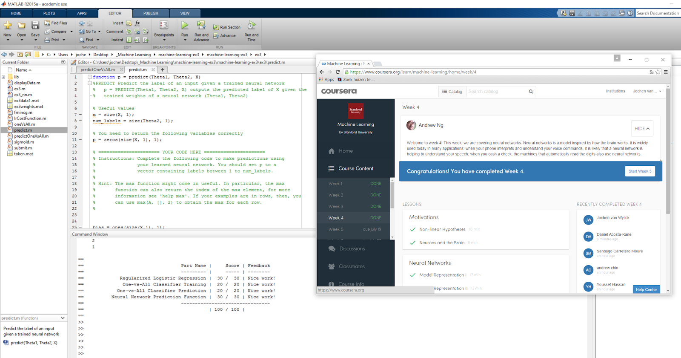Screen dimensions: 681x358
Task: Open the Run dropdown arrow
Action: click(x=185, y=40)
